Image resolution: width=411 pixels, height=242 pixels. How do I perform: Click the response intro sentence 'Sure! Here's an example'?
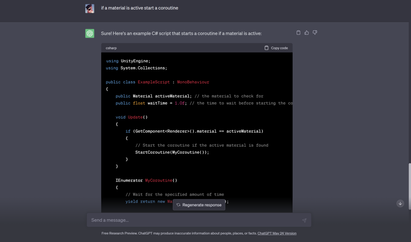point(181,34)
